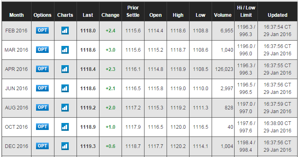Screen dimensions: 298x157
Task: Click the OPT button for FEB 2016
Action: [43, 30]
